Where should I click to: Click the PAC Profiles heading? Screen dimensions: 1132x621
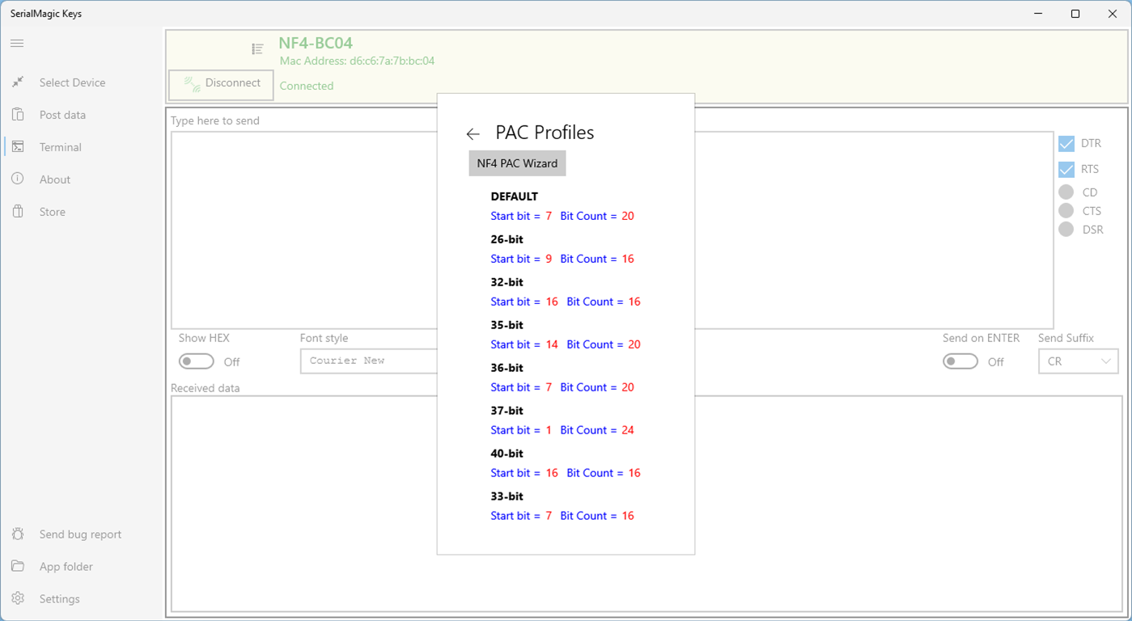(x=545, y=133)
